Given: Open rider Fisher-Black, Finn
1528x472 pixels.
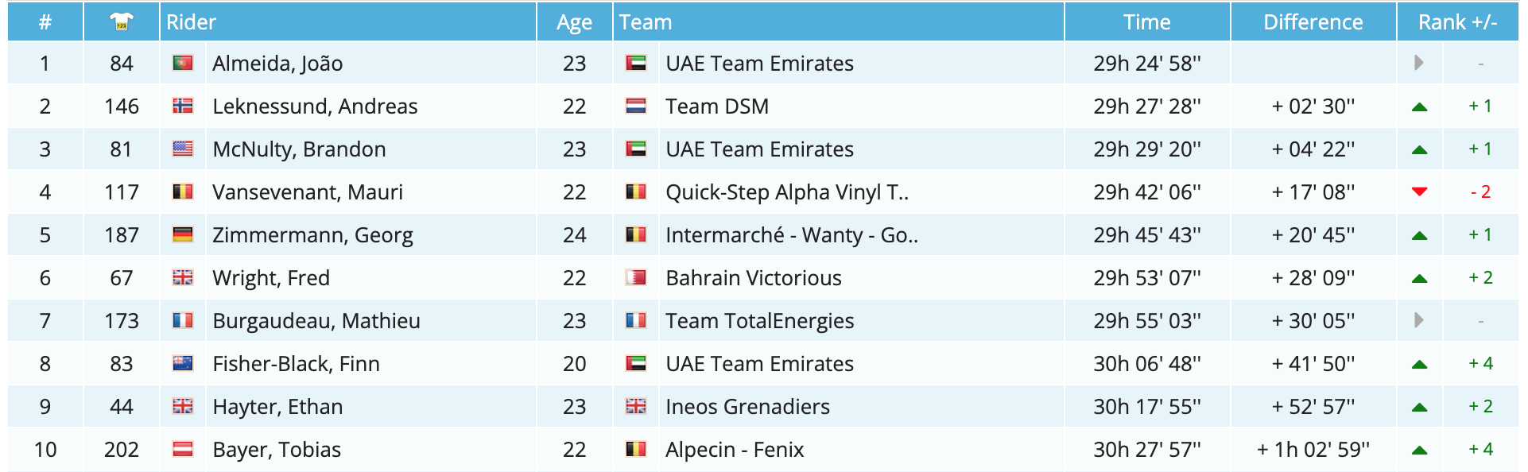Looking at the screenshot, I should click(296, 364).
